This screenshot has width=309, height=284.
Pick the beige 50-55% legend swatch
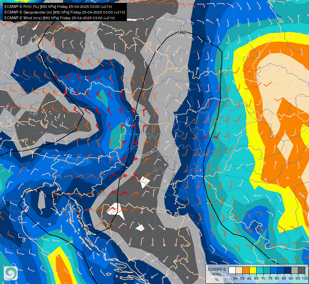click(x=239, y=270)
